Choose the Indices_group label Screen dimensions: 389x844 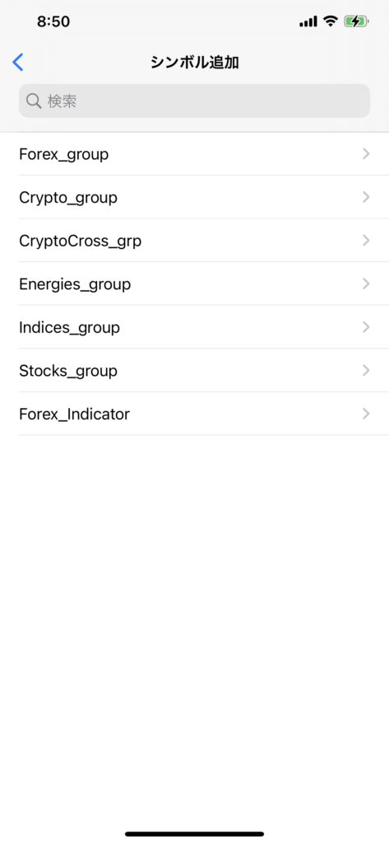pos(69,328)
